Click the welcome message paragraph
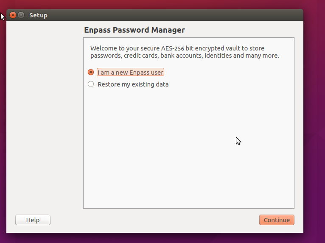This screenshot has height=243, width=325. pos(185,52)
